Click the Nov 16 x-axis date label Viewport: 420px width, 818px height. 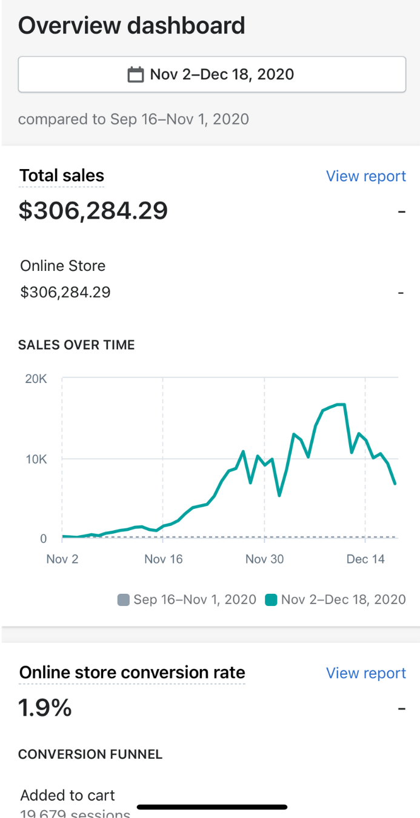(164, 559)
